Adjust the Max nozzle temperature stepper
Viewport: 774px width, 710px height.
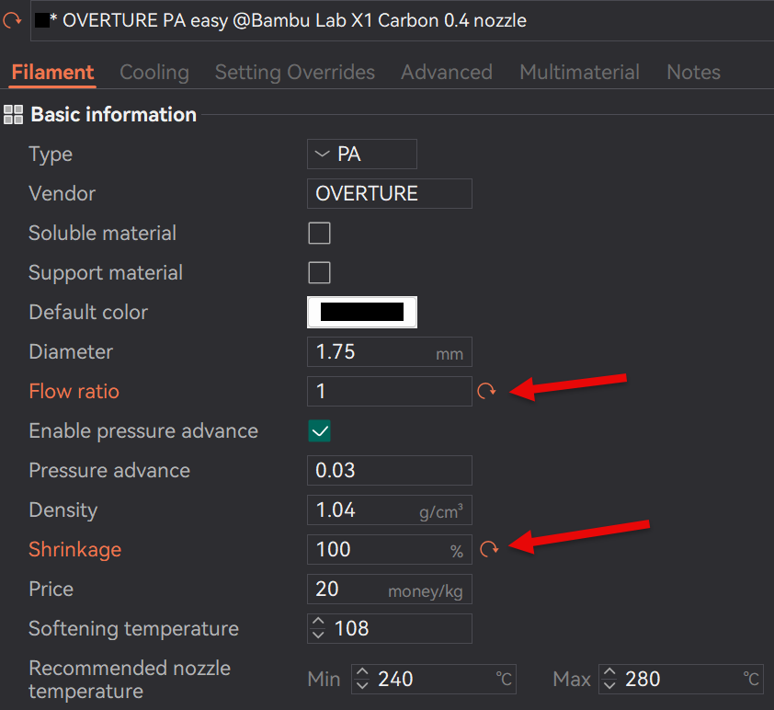609,680
